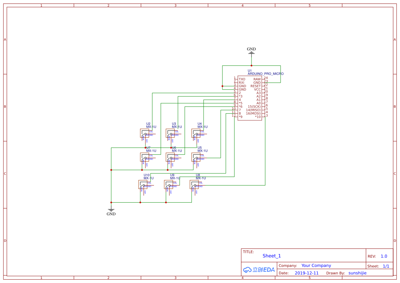This screenshot has height=283, width=400.
Task: Click the TXO pin label on U1
Action: click(x=242, y=79)
